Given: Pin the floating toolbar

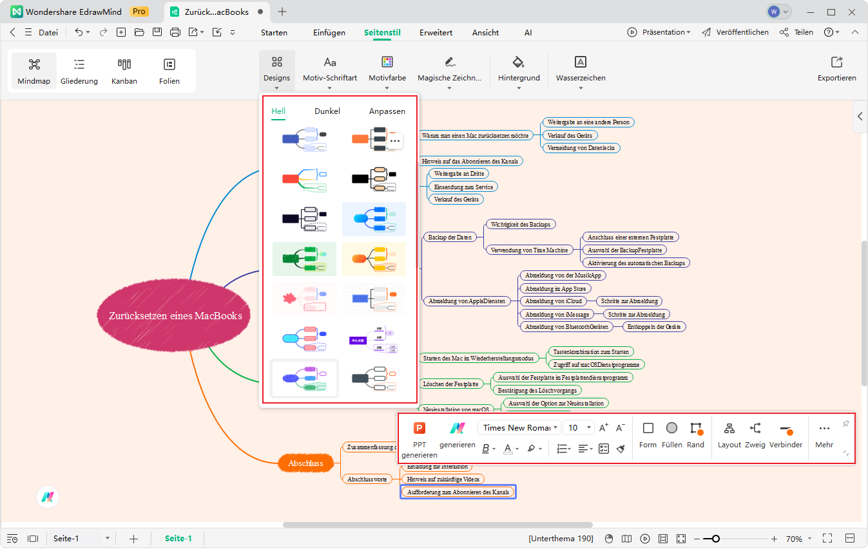Looking at the screenshot, I should coord(845,423).
